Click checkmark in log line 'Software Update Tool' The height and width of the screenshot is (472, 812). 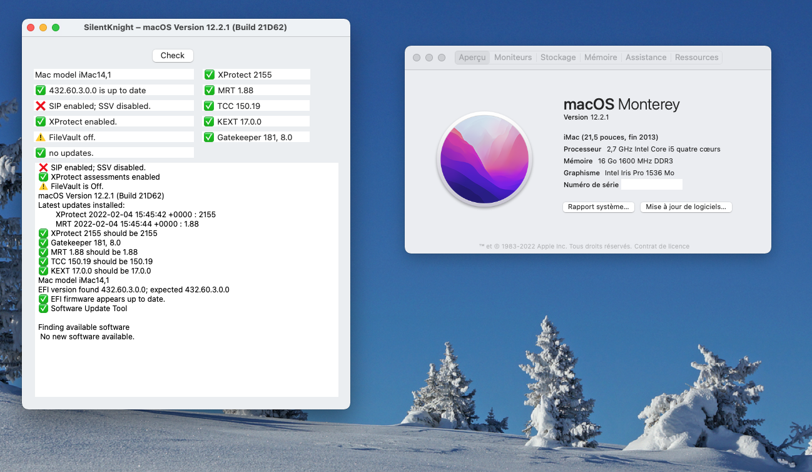[43, 309]
